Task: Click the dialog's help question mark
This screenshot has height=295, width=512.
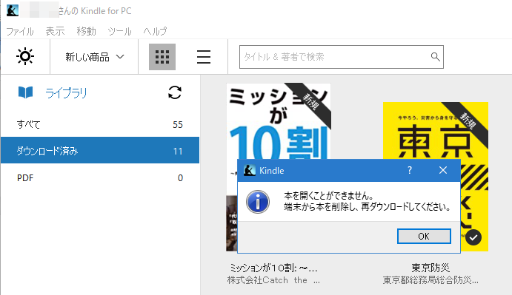Action: (410, 170)
